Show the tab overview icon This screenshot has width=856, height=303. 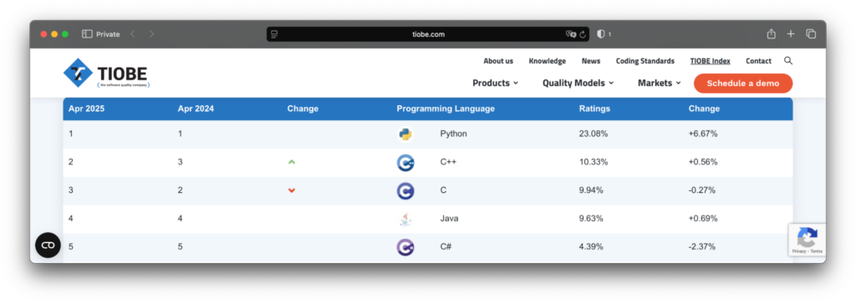pos(811,33)
